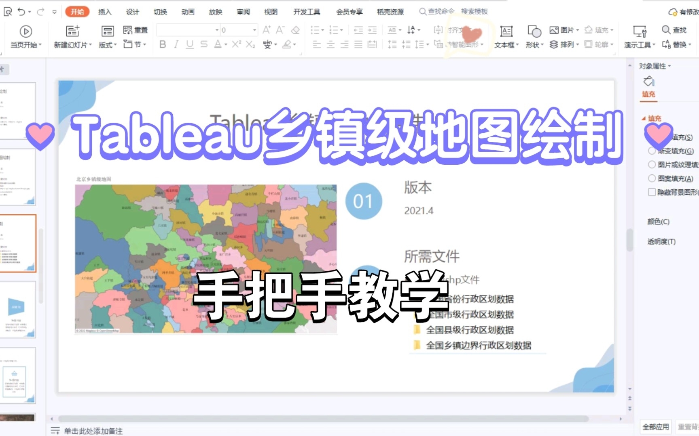Decrease font size with A- icon
The image size is (699, 436).
tap(280, 30)
